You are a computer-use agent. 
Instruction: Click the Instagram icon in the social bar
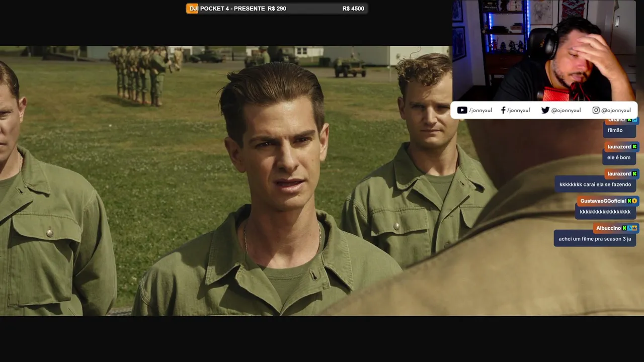(x=596, y=110)
